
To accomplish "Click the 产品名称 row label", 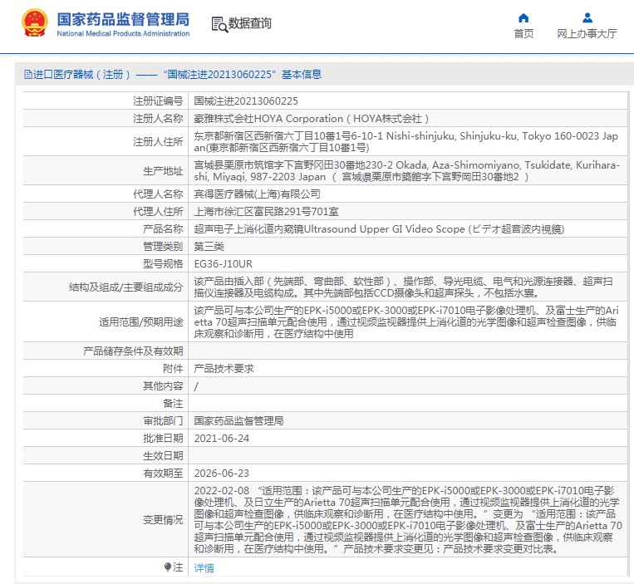I will pos(163,228).
